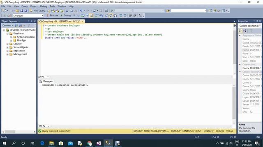Start the Debug button on the toolbar
This screenshot has width=263, height=147.
pyautogui.click(x=66, y=16)
